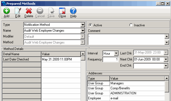The width and height of the screenshot is (171, 101).
Task: Click the Close window toolbar icon
Action: coord(62,11)
